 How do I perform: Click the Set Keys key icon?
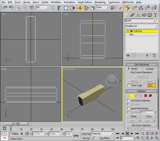coord(76,135)
